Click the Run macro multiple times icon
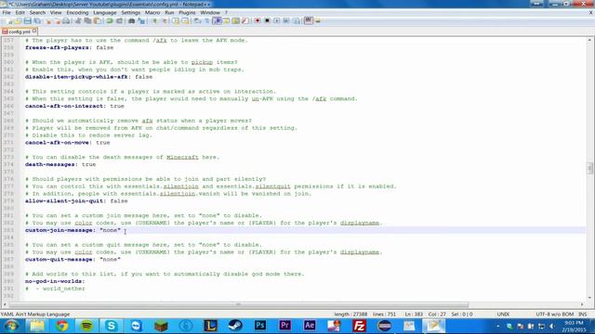The width and height of the screenshot is (595, 334). tap(286, 20)
